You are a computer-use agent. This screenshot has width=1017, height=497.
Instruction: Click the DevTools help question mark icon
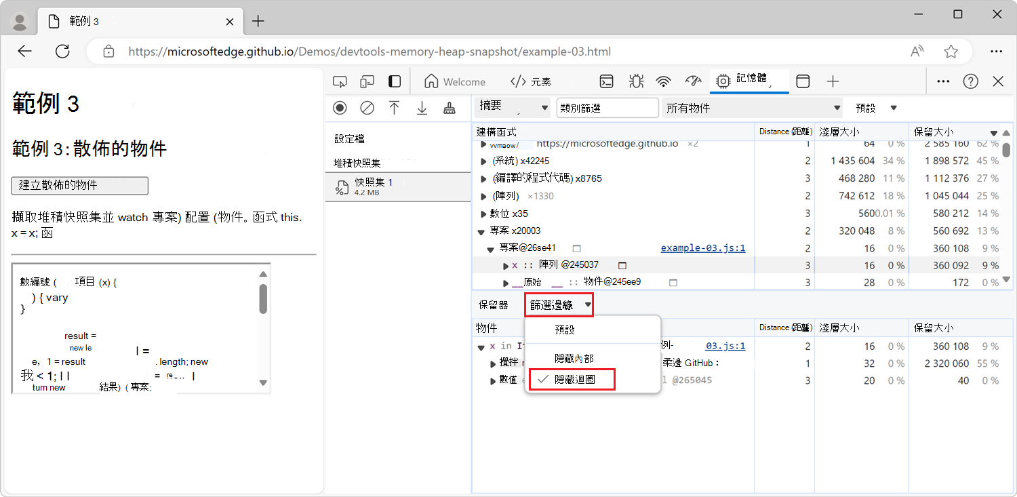(971, 81)
